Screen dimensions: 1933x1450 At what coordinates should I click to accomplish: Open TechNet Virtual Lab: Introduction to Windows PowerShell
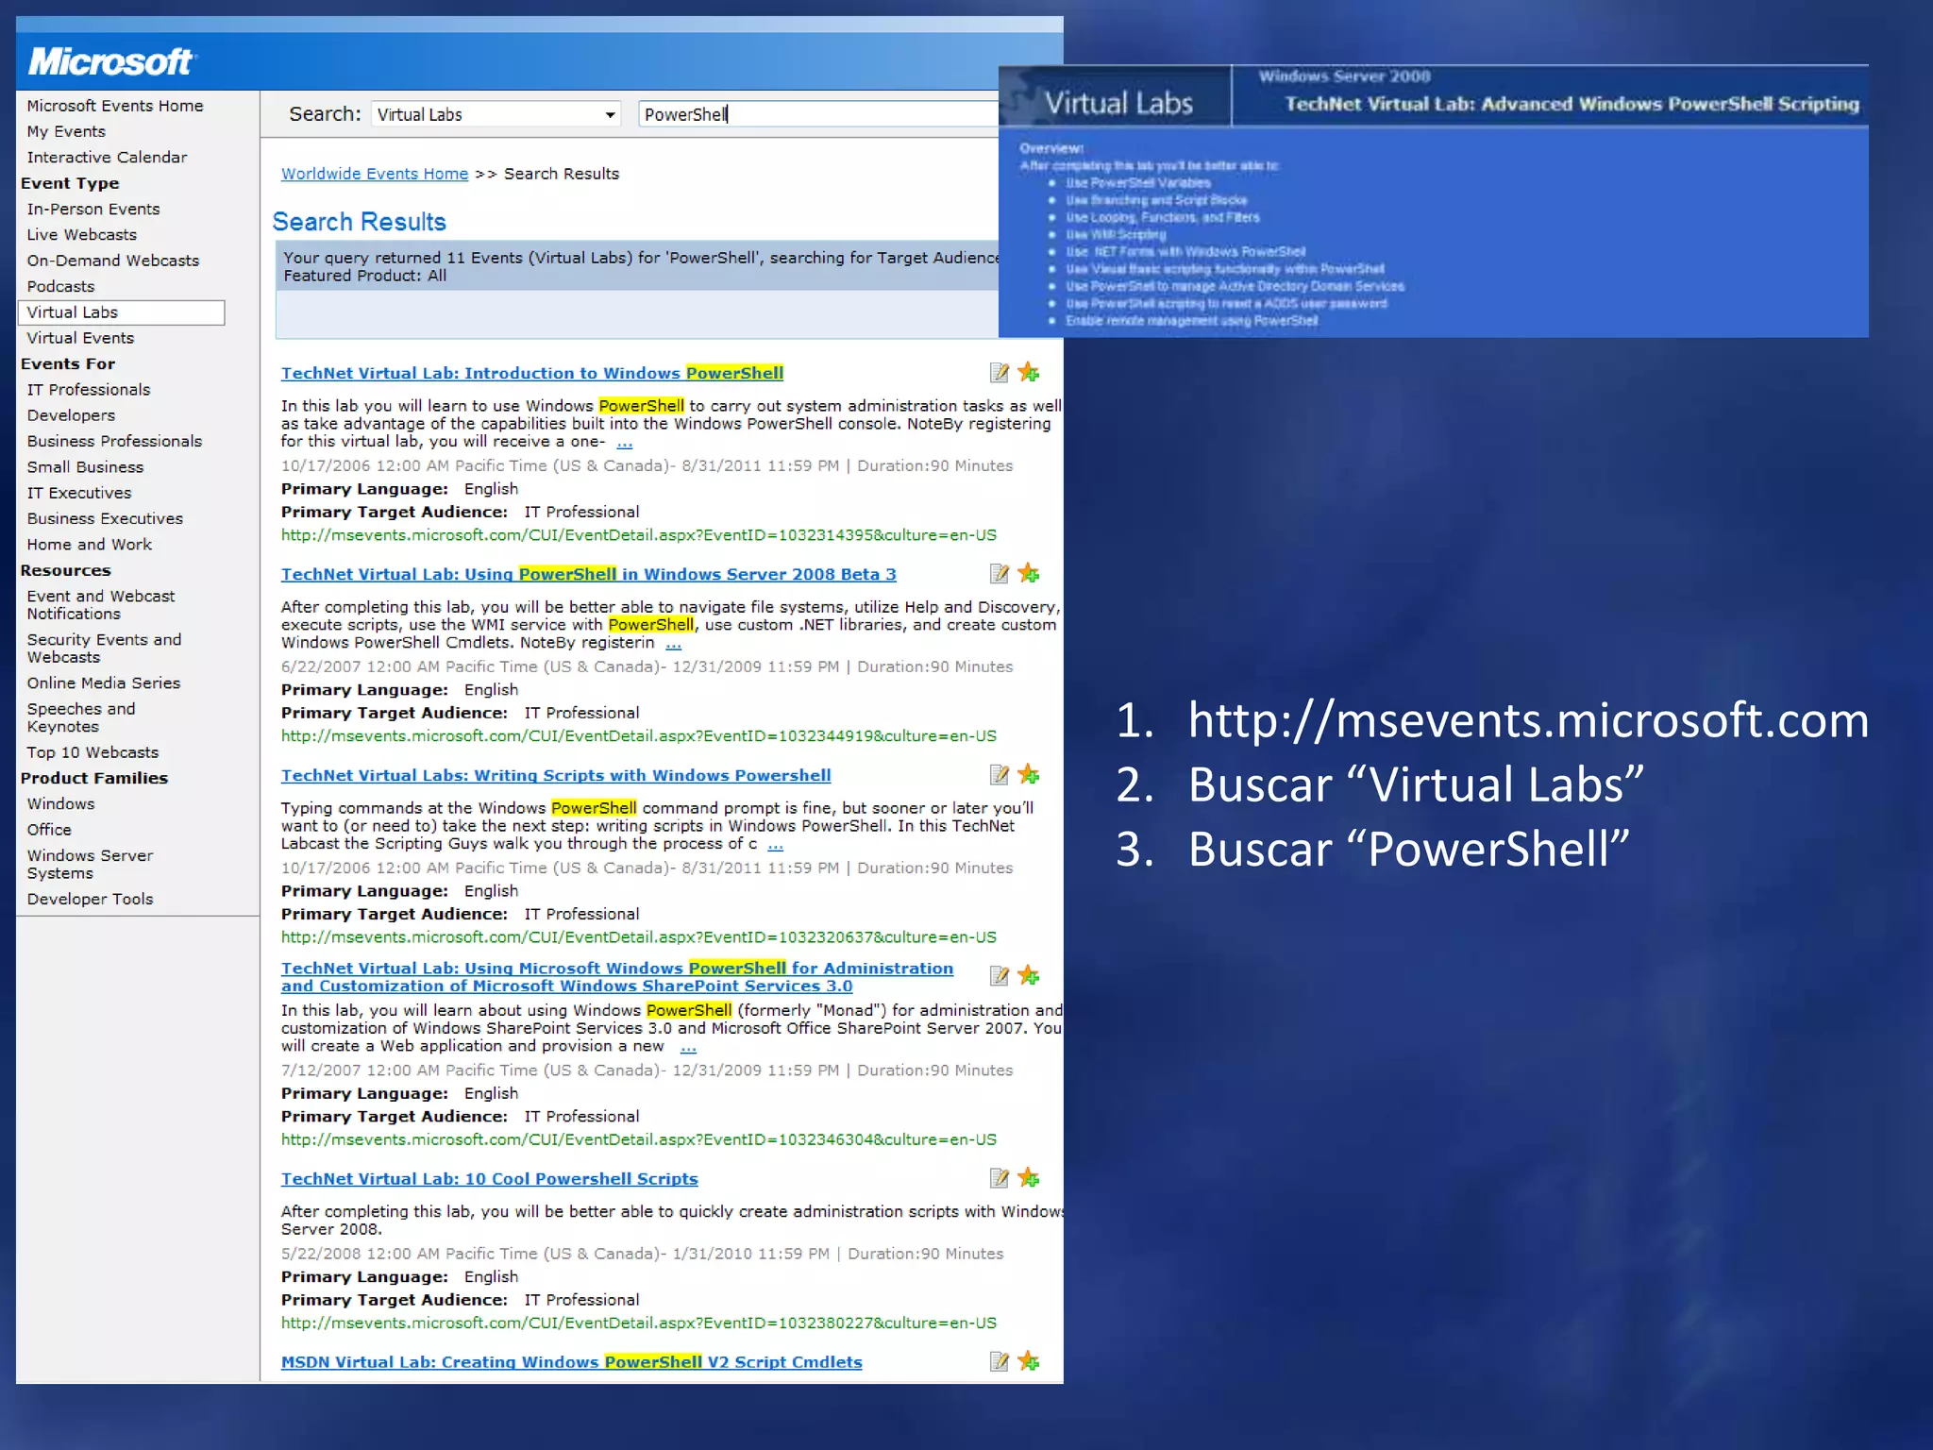[x=532, y=373]
